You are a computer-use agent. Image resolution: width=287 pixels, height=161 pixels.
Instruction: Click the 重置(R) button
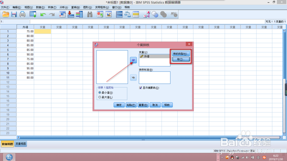click(143, 105)
